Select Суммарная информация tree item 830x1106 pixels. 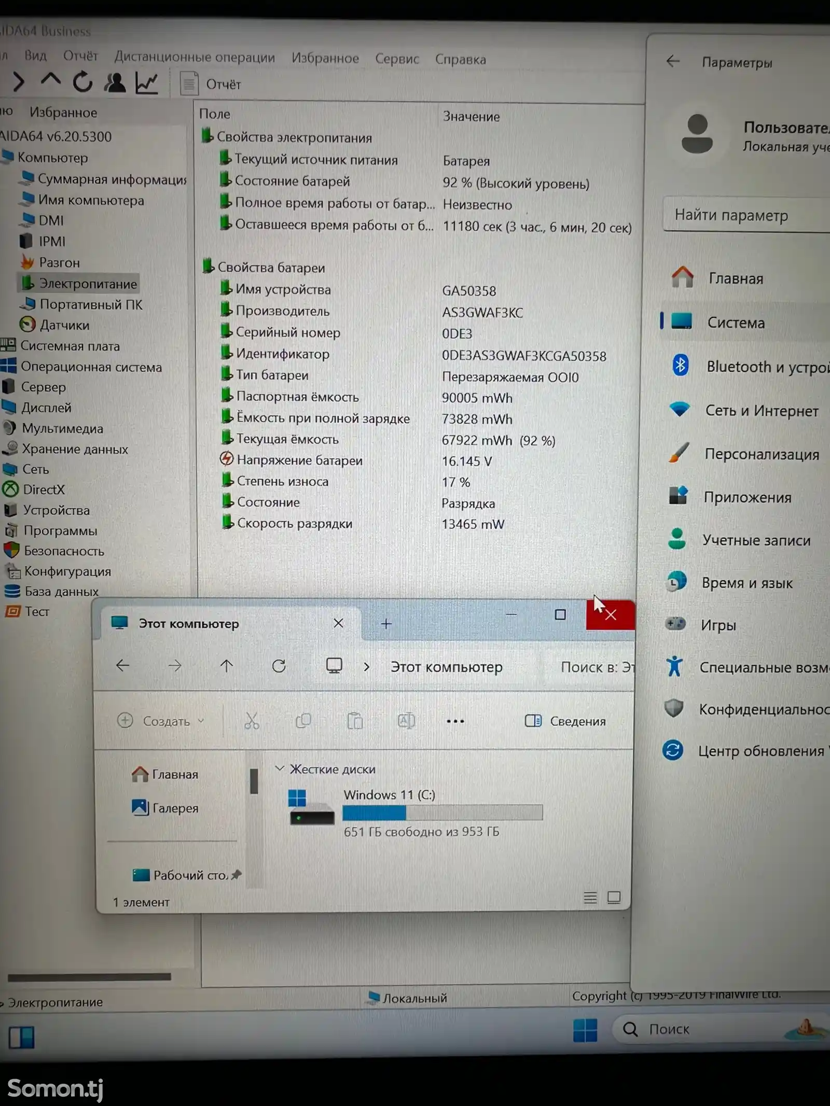(x=104, y=179)
